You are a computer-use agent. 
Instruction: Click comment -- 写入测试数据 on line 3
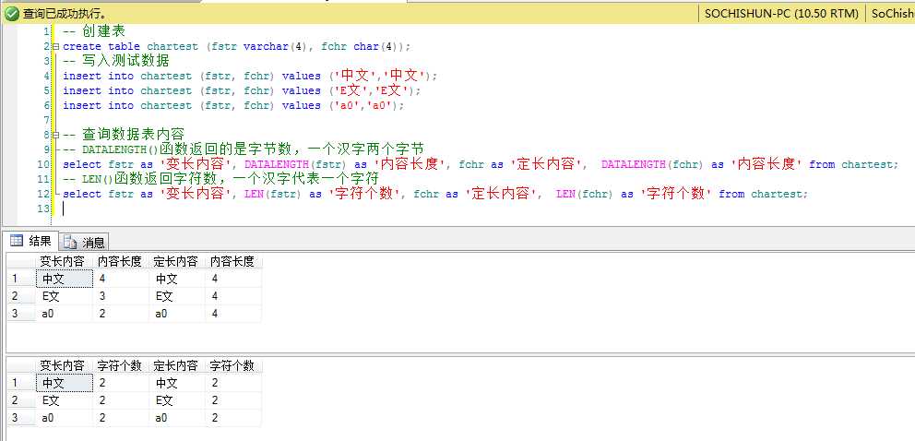(116, 61)
